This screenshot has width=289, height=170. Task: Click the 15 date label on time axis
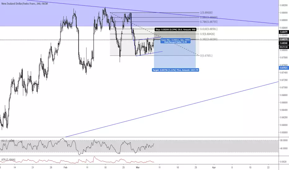pos(250,168)
